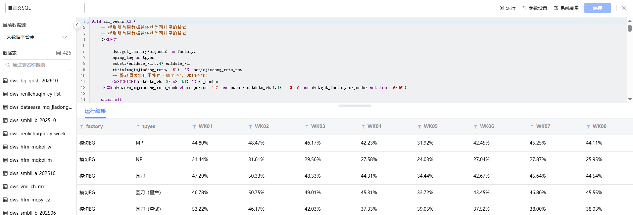Click the WK08 column header
633x215 pixels.
pos(599,126)
